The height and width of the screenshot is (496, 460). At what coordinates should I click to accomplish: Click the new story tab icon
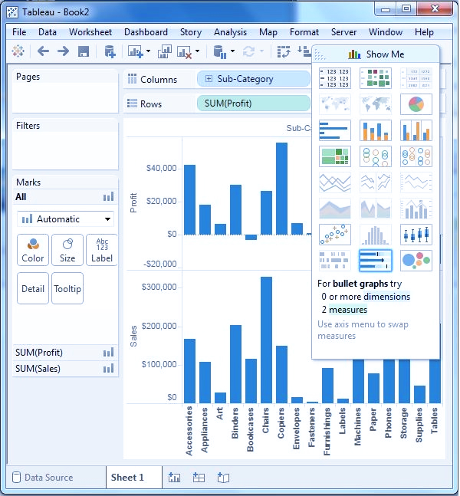223,478
